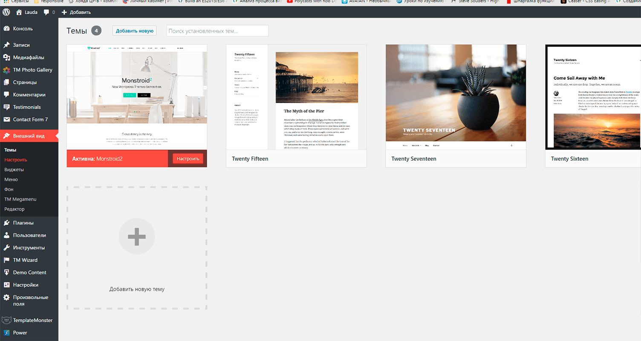641x341 pixels.
Task: Open the Сервисы browser bookmark
Action: 16,2
